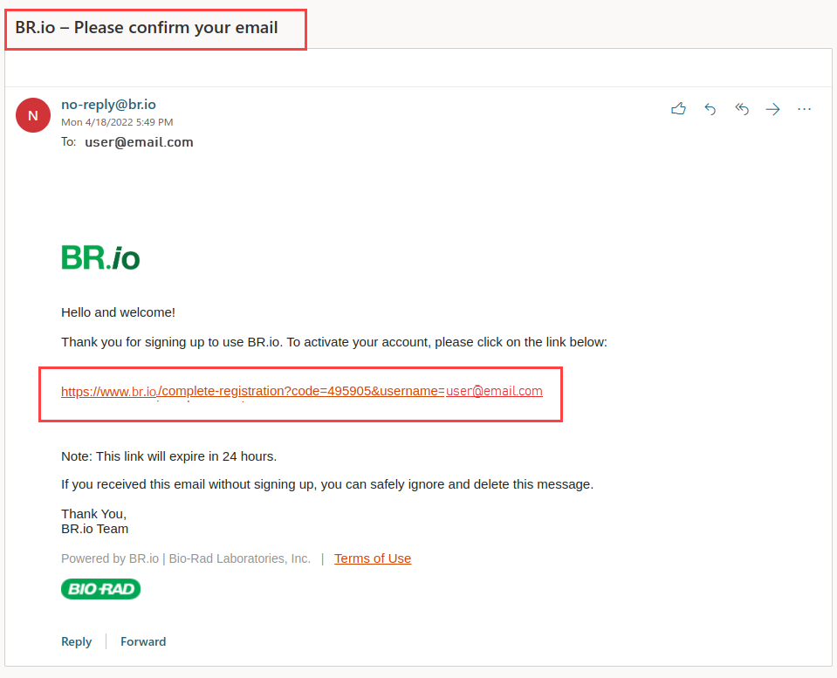Click the 'BR.io Team' signature text
Screen dimensions: 837x678
(x=94, y=529)
